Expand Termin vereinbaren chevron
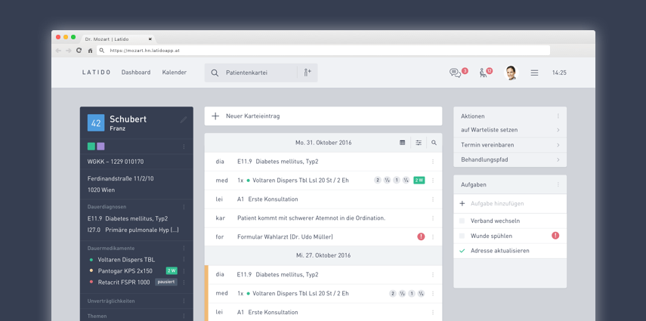 558,145
